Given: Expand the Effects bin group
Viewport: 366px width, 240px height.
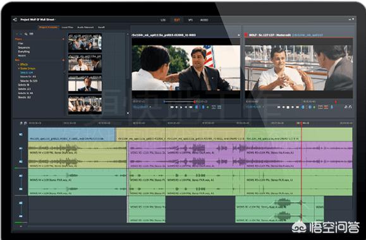Looking at the screenshot, I should (x=19, y=64).
